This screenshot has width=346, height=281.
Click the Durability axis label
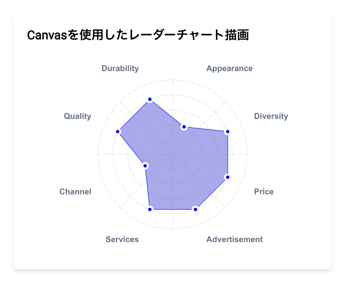[x=120, y=68]
